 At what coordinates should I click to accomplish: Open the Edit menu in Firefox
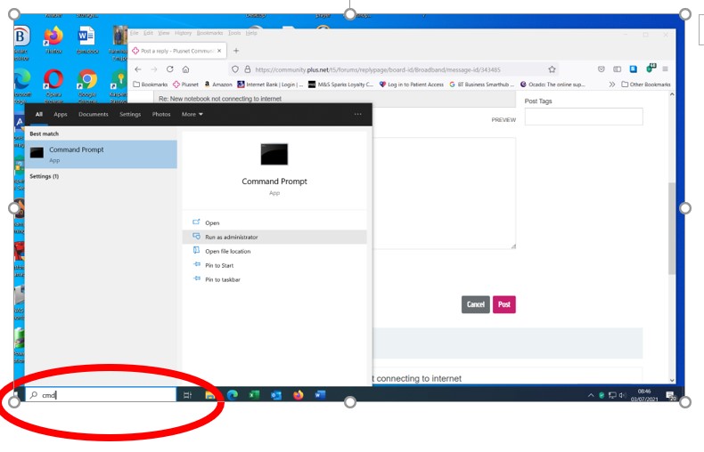(148, 33)
